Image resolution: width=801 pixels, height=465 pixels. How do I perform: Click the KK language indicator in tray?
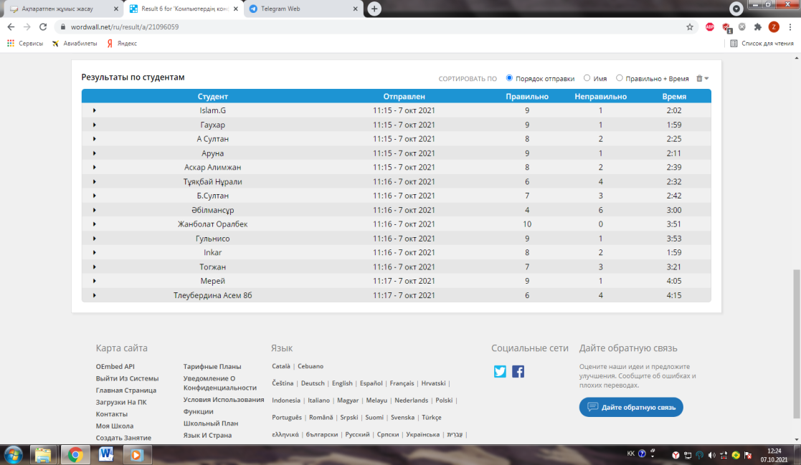tap(630, 454)
